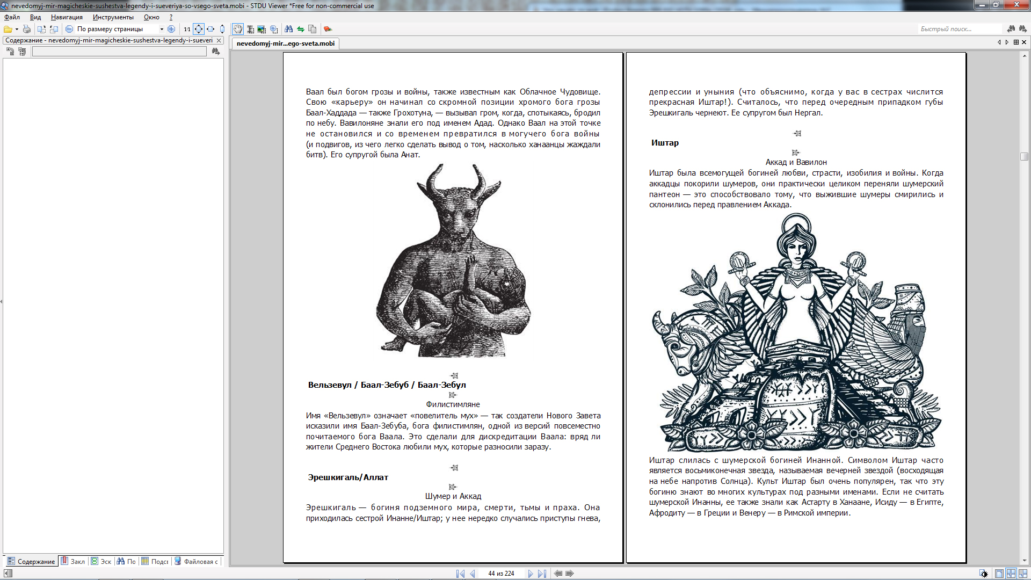Select the text selection tool
The height and width of the screenshot is (580, 1031).
250,29
